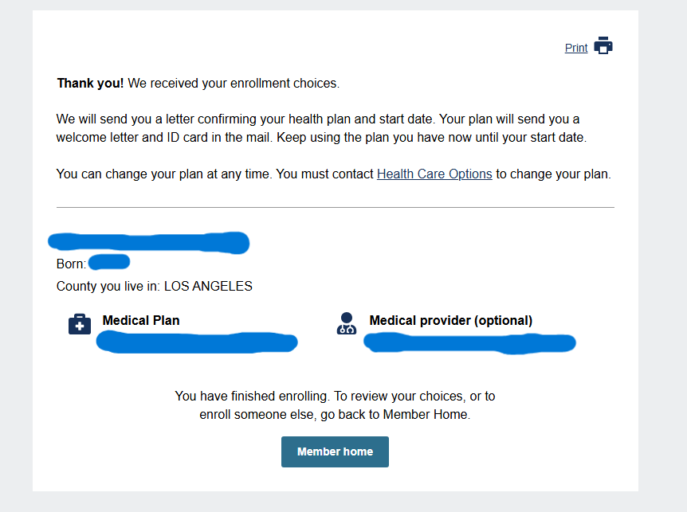Click the Medical provider doctor icon
Screen dimensions: 687x512
(347, 323)
